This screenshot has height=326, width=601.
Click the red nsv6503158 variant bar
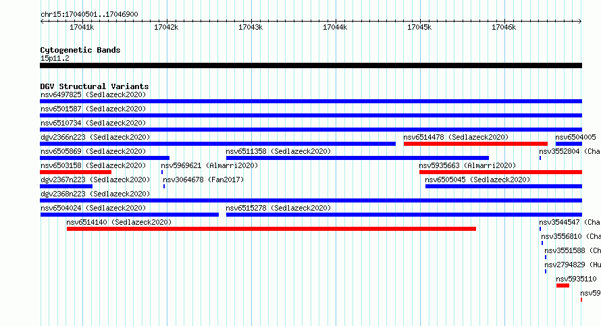pos(76,172)
